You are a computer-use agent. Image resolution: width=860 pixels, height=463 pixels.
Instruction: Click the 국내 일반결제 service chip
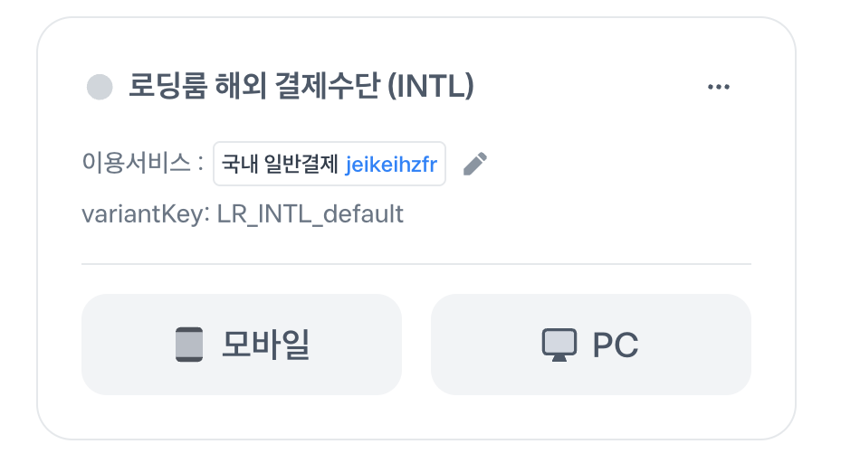coord(330,164)
